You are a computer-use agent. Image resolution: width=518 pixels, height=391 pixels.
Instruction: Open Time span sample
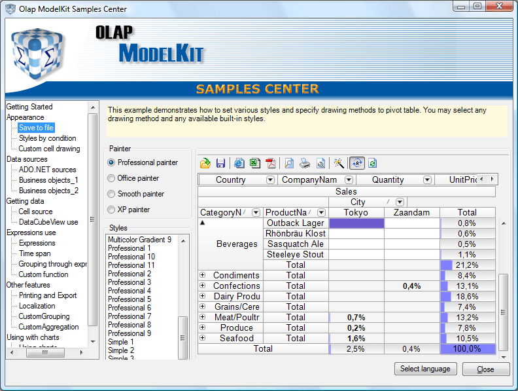point(35,253)
